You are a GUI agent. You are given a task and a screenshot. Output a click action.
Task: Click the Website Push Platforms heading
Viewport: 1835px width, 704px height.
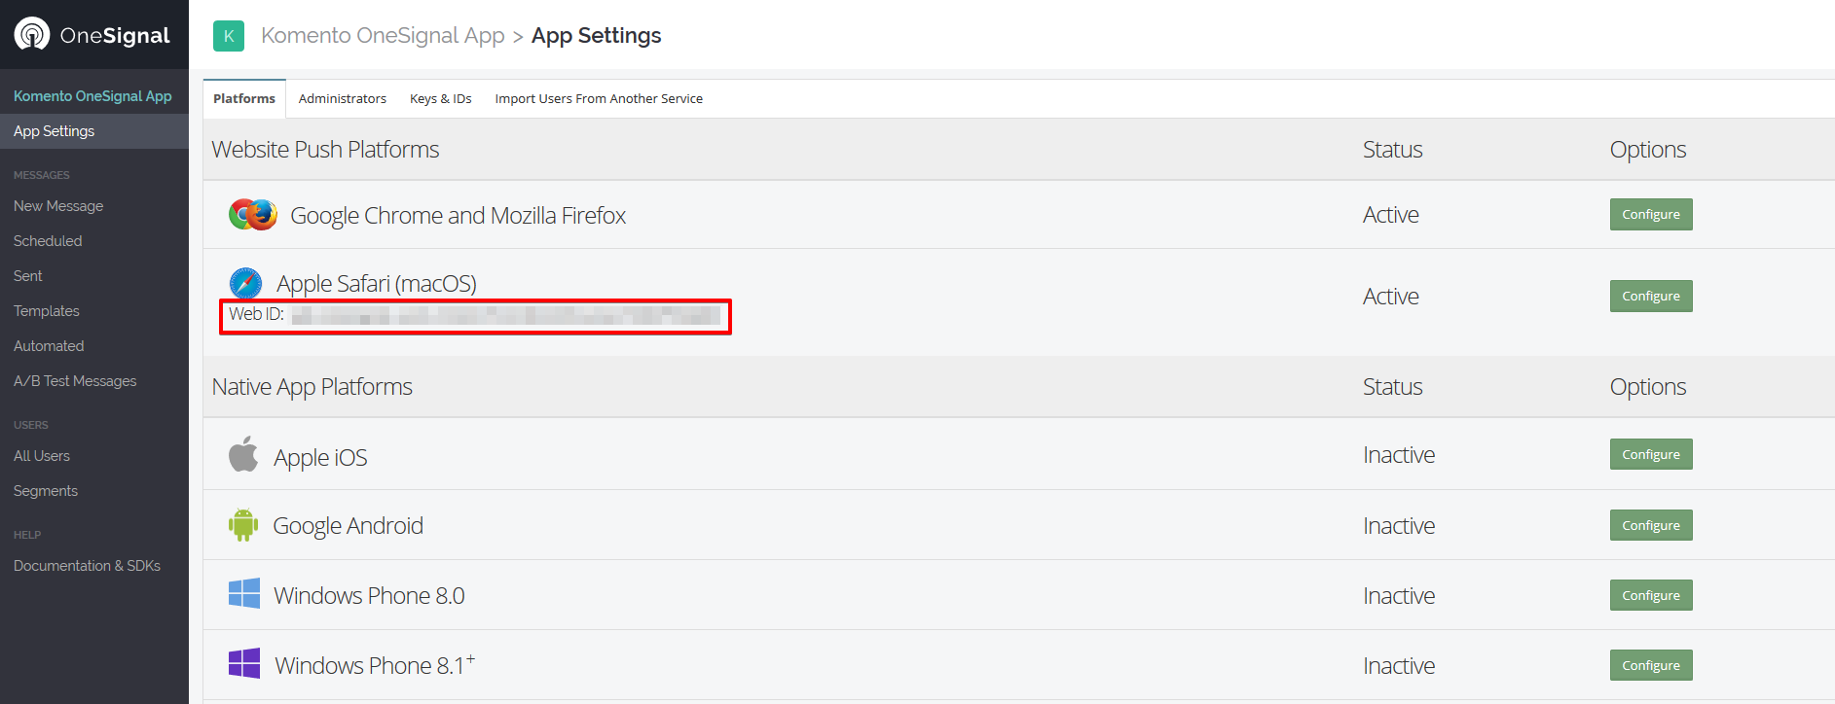point(325,150)
